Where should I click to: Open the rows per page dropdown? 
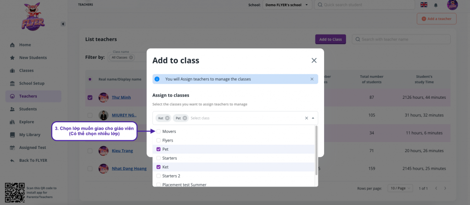pos(400,188)
